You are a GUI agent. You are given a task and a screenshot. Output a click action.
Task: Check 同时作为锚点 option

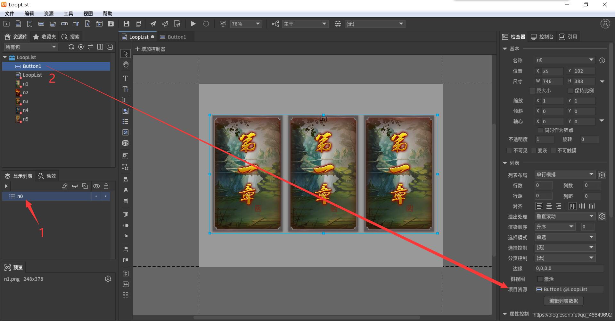540,130
